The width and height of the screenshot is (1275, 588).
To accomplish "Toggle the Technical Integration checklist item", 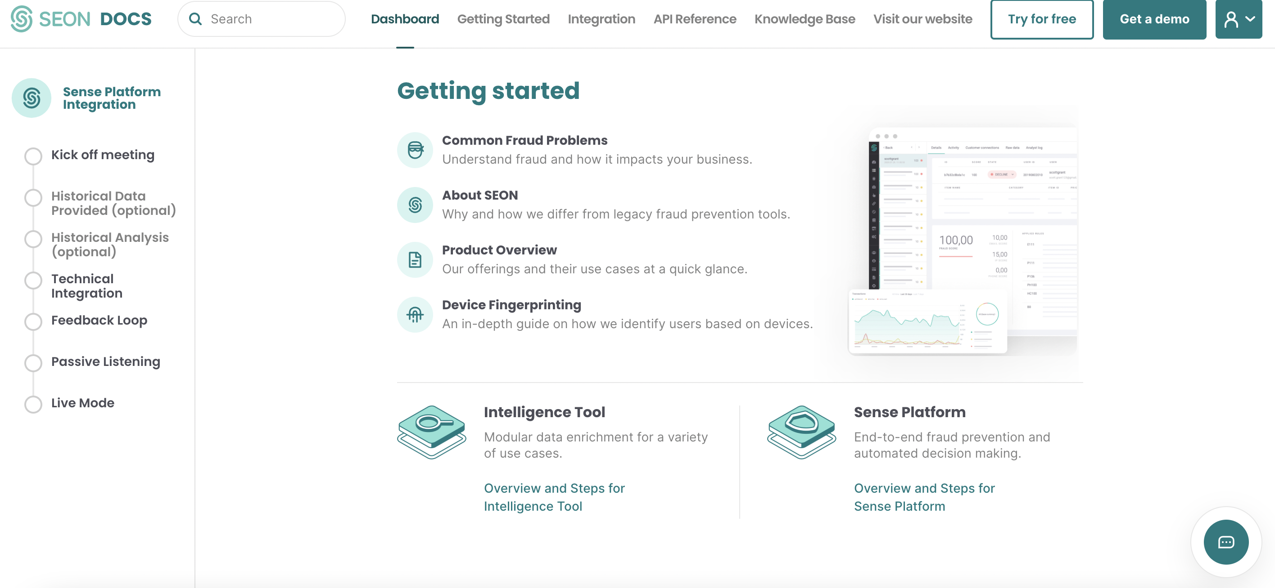I will coord(32,279).
